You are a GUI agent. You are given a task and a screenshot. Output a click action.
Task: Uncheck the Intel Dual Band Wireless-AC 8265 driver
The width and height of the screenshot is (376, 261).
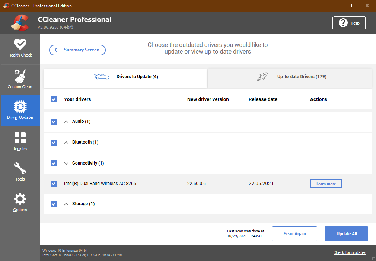pos(54,184)
